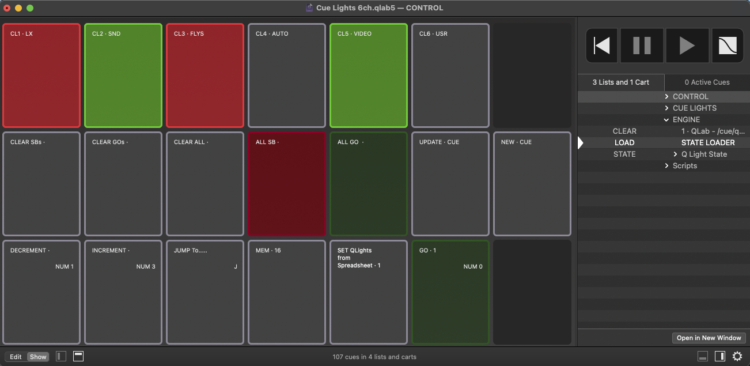Viewport: 750px width, 366px height.
Task: Click the play/resume transport icon
Action: [x=687, y=46]
